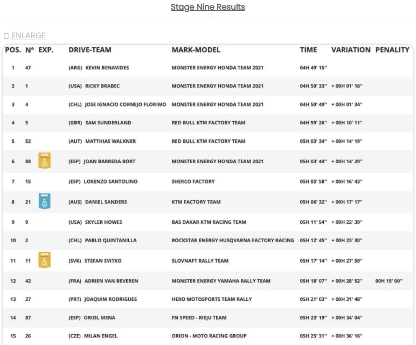416x345 pixels.
Task: Click Quintanilla's time 05H 12' 45"
Action: (x=313, y=241)
